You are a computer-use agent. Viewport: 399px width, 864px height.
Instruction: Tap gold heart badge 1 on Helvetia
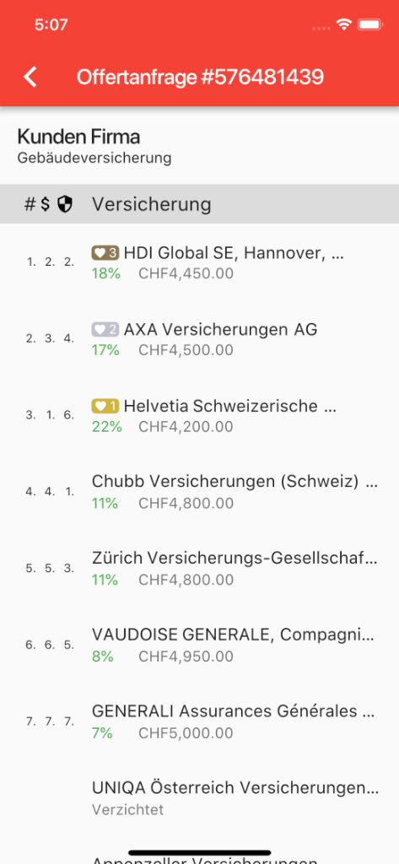tap(105, 406)
